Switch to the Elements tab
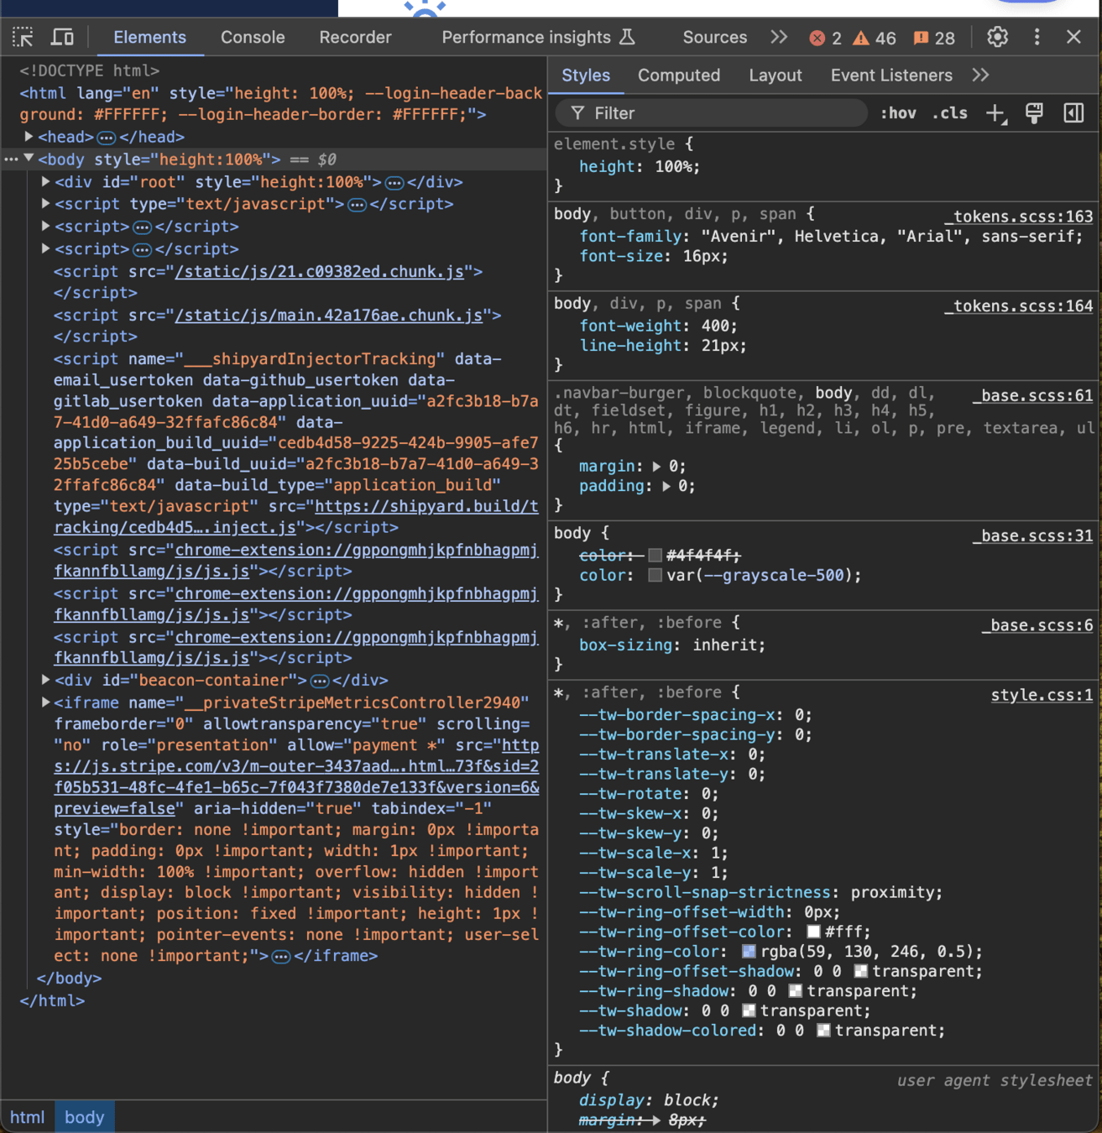The width and height of the screenshot is (1102, 1133). pyautogui.click(x=149, y=37)
